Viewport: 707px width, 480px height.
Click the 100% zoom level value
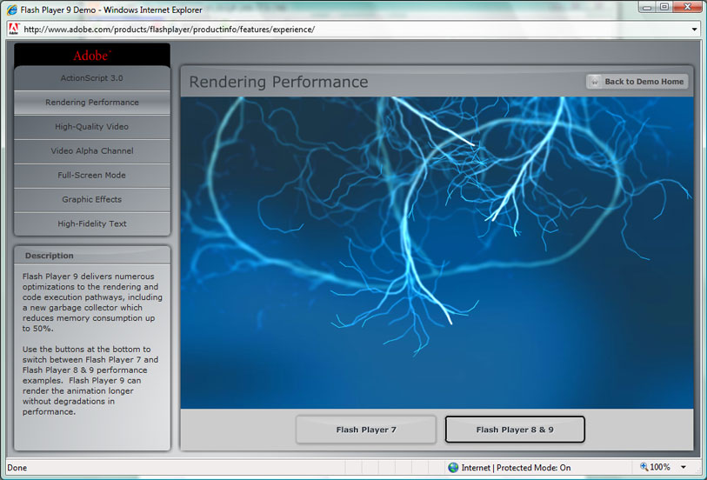tap(660, 467)
